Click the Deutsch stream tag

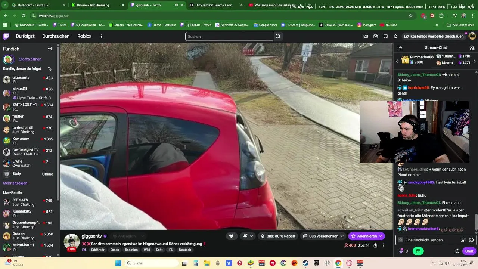[x=185, y=250]
